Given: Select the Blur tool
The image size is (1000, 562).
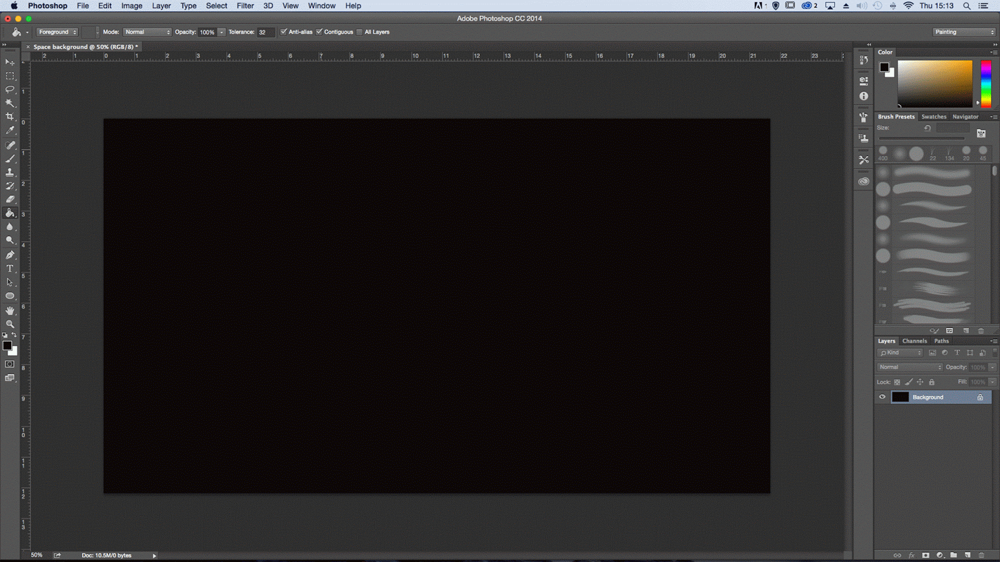Looking at the screenshot, I should pyautogui.click(x=10, y=227).
